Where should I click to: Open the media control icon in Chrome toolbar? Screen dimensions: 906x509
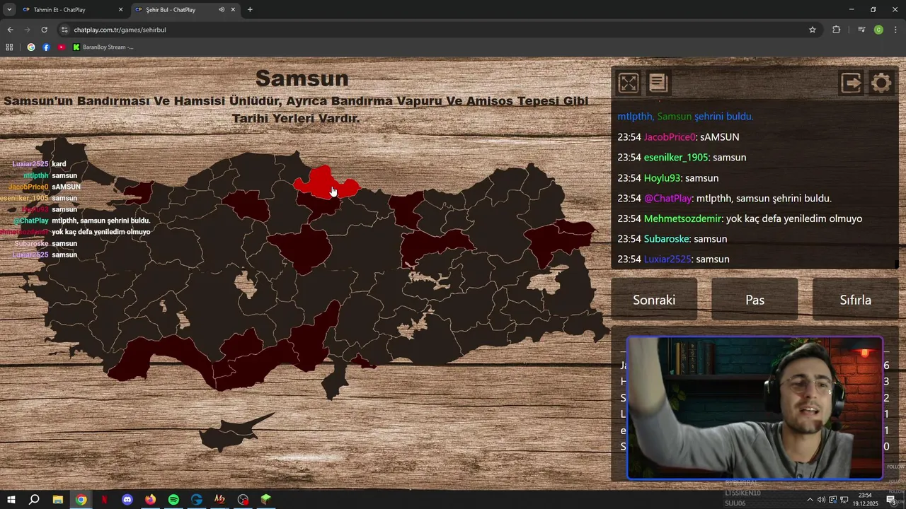point(861,30)
